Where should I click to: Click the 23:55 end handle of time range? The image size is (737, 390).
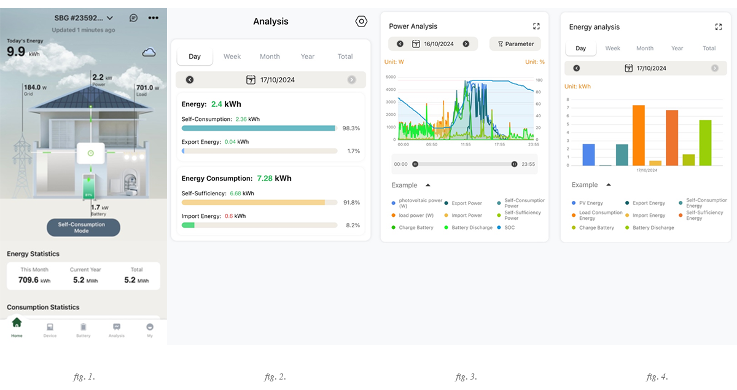pyautogui.click(x=514, y=164)
